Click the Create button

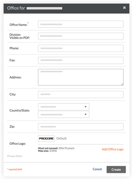click(x=116, y=169)
